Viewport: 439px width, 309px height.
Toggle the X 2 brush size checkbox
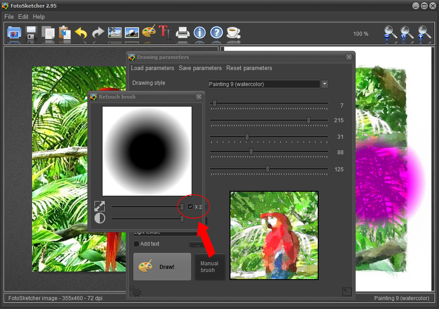190,206
